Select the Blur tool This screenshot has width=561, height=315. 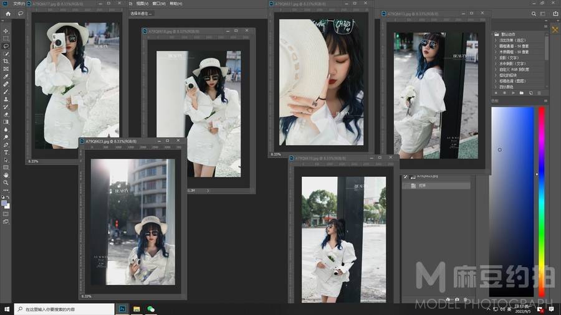[6, 129]
